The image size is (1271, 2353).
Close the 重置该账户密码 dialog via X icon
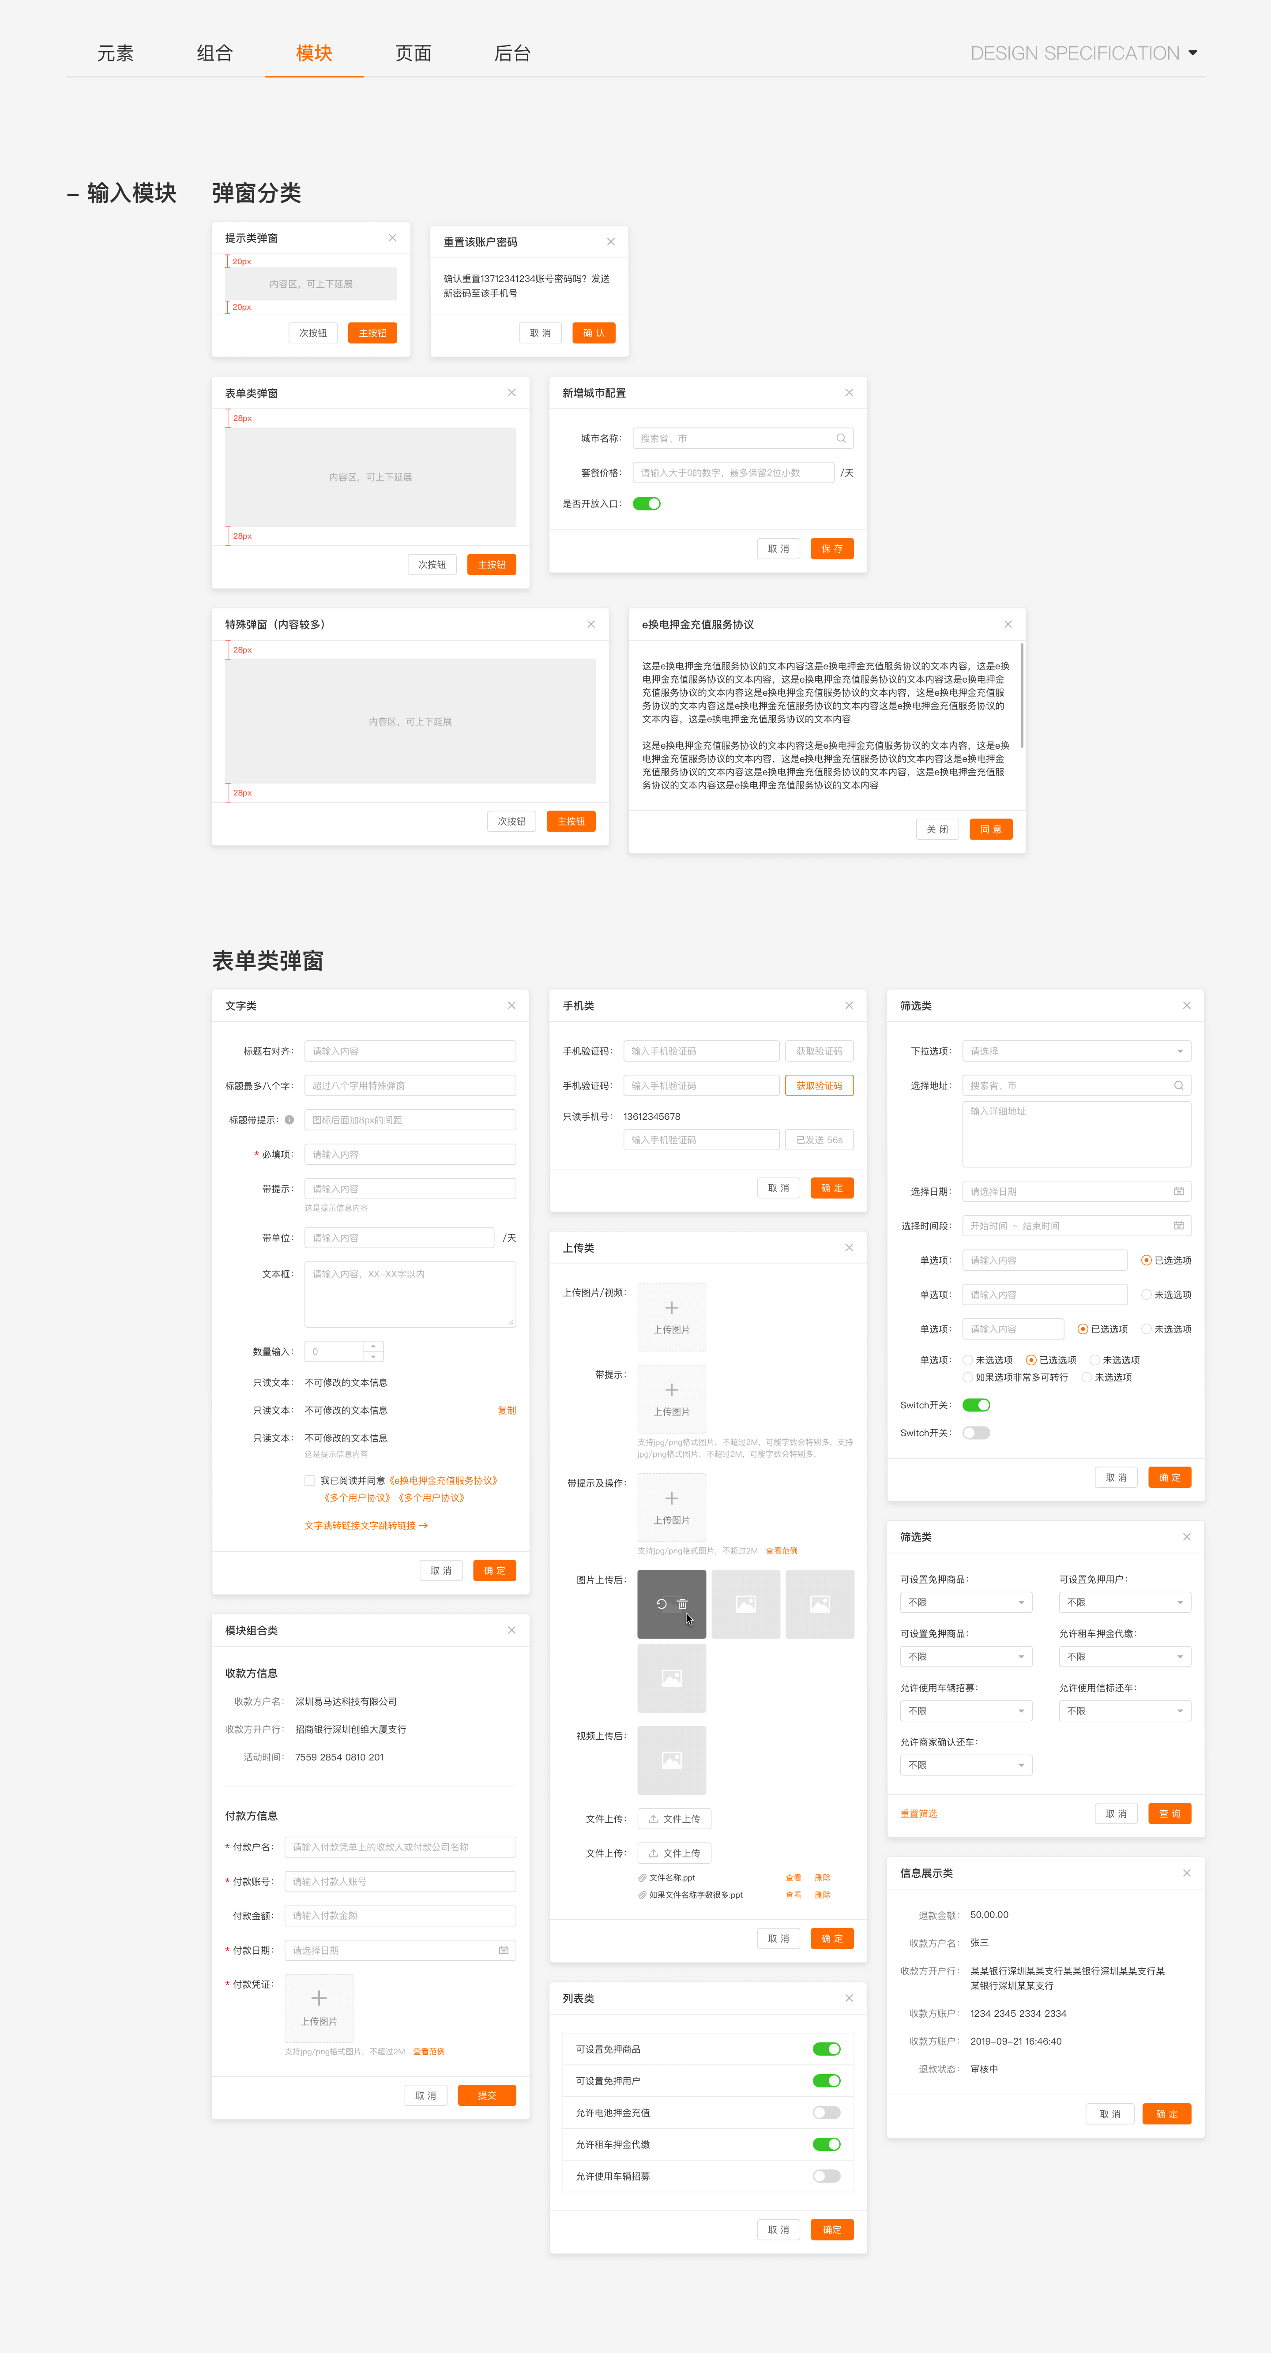(x=610, y=242)
